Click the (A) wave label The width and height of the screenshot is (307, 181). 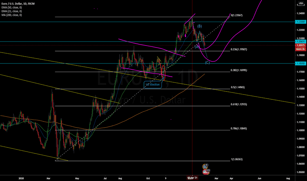coord(197,47)
